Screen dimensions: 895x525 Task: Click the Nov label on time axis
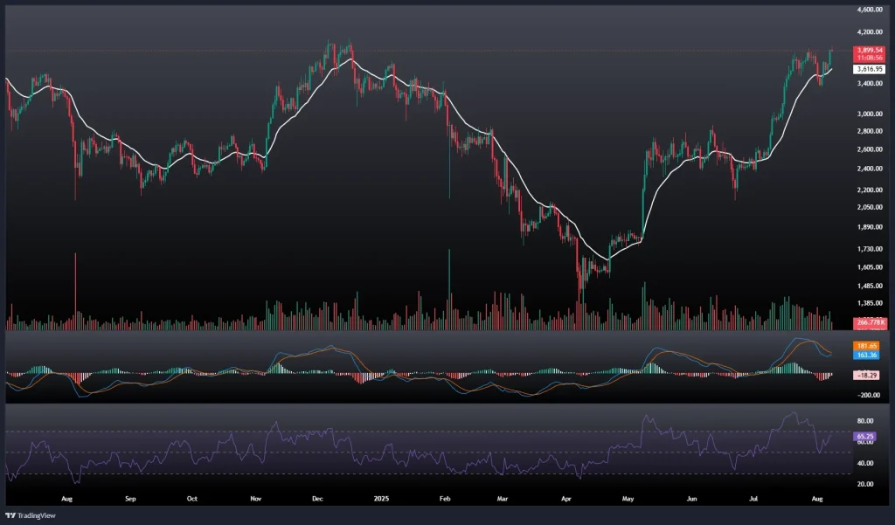(256, 500)
